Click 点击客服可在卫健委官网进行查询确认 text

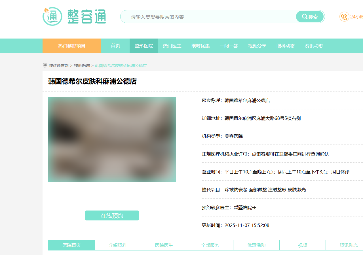(290, 154)
